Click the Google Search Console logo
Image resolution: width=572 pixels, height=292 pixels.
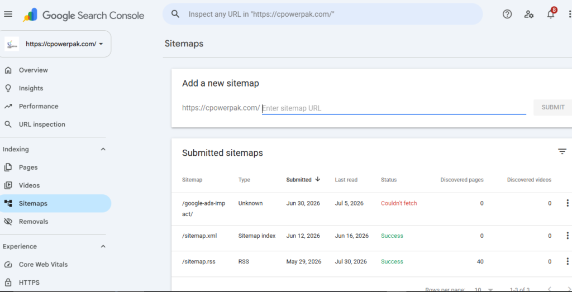pos(84,15)
